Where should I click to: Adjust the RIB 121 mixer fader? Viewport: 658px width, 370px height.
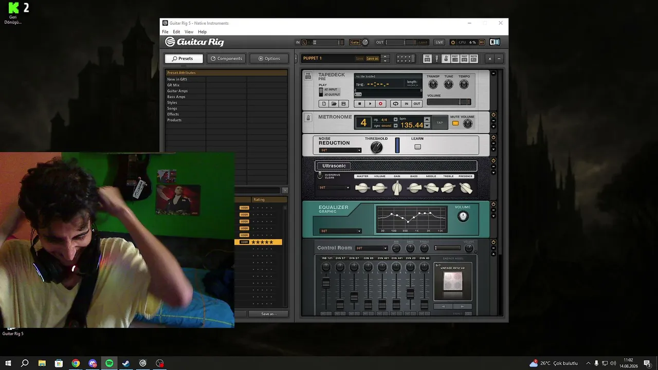[326, 283]
